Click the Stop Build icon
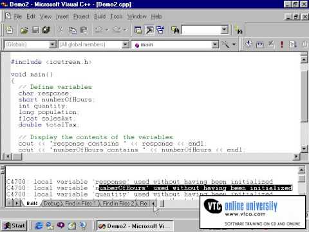 coord(271,44)
